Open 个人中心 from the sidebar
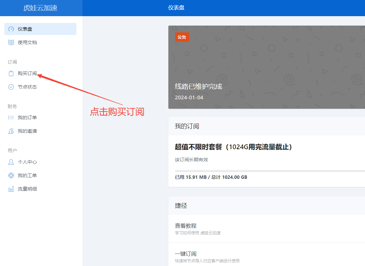The width and height of the screenshot is (365, 266). click(27, 162)
